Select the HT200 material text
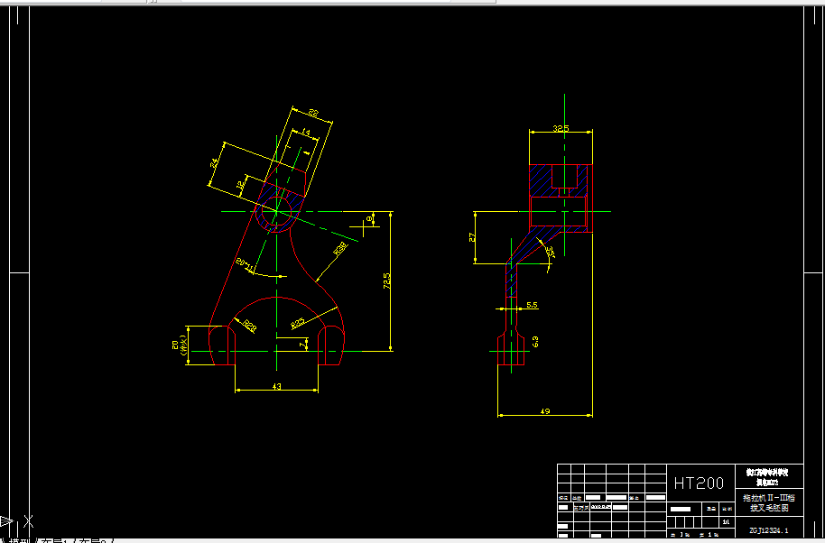This screenshot has width=825, height=543. [700, 483]
